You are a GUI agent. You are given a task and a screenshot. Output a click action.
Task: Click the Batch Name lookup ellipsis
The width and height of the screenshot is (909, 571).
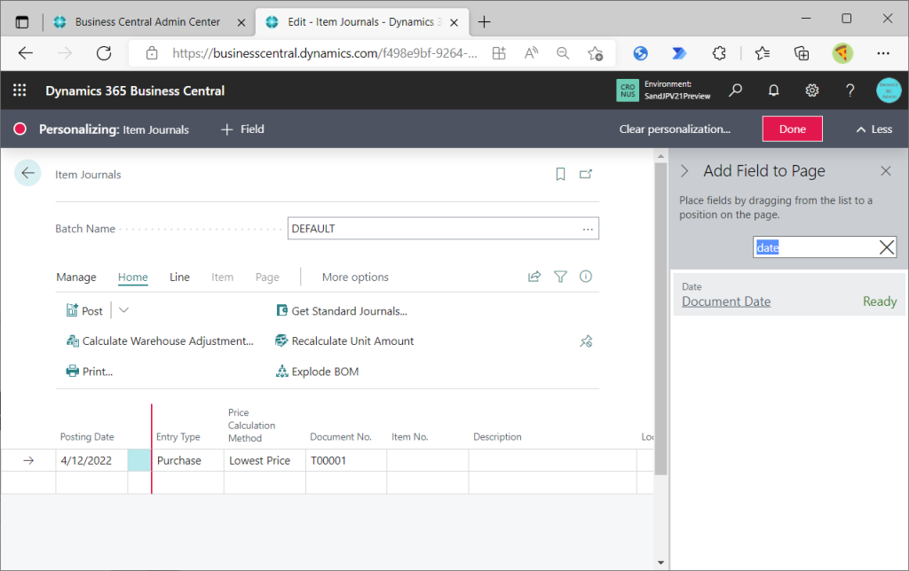588,229
